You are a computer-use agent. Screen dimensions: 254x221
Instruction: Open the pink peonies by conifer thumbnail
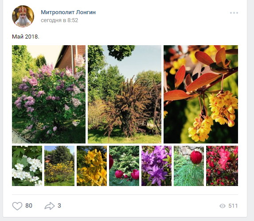124,166
